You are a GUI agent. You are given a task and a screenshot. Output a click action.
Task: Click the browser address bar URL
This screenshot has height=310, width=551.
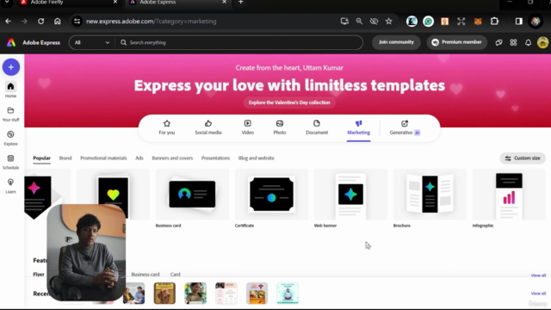coord(152,22)
